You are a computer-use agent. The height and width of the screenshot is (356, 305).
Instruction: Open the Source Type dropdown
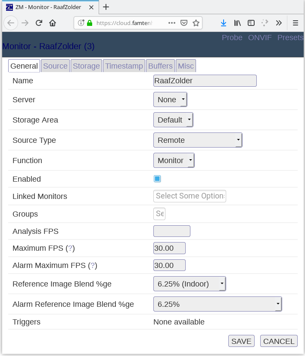(x=198, y=140)
